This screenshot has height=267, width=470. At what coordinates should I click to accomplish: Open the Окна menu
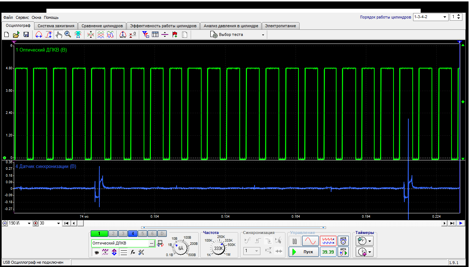[x=36, y=17]
